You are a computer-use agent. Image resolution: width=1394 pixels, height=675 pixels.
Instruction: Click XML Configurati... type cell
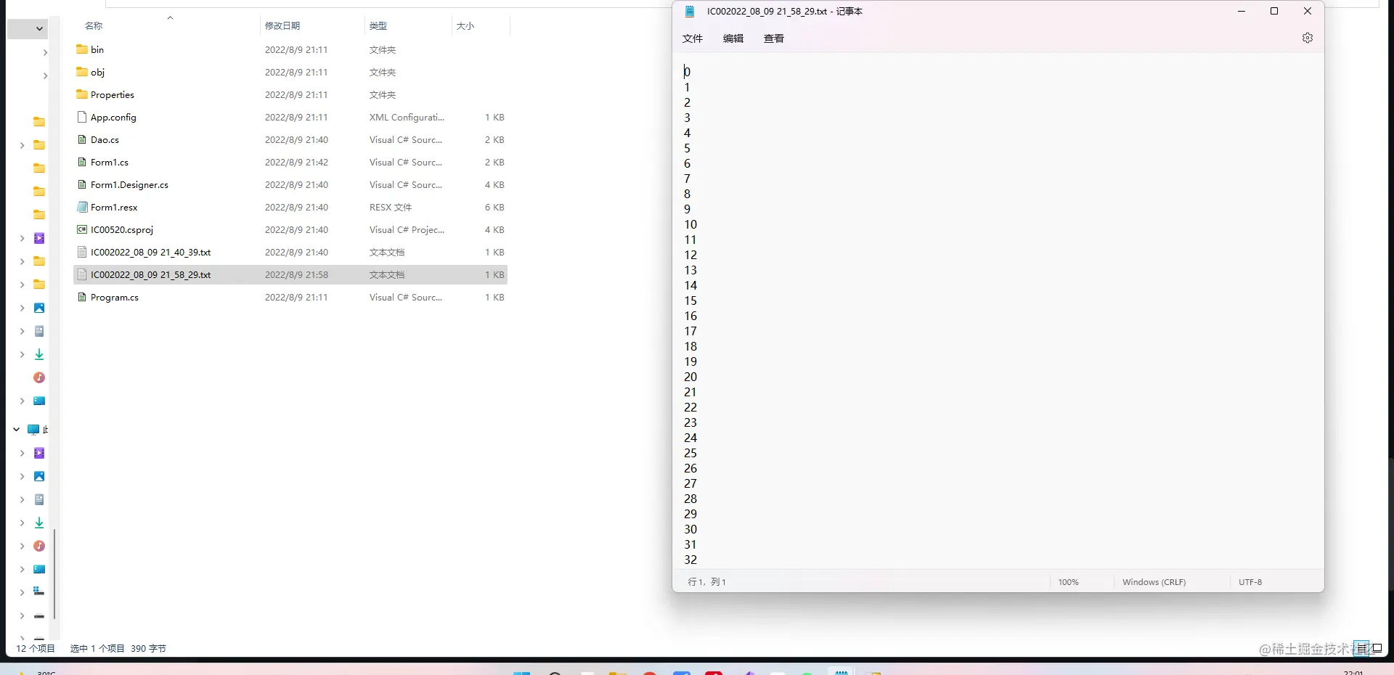[x=407, y=118]
